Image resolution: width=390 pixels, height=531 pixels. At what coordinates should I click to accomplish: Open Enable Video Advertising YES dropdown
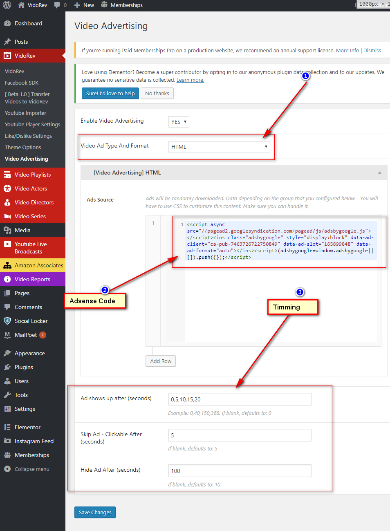179,122
